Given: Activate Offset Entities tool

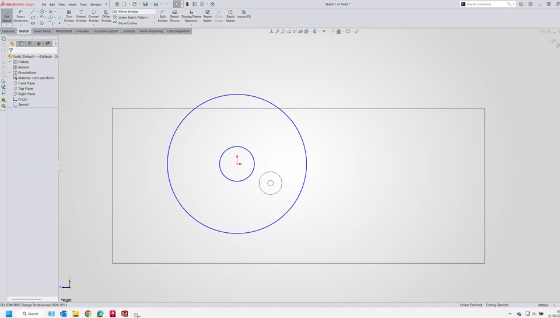Looking at the screenshot, I should pyautogui.click(x=106, y=16).
